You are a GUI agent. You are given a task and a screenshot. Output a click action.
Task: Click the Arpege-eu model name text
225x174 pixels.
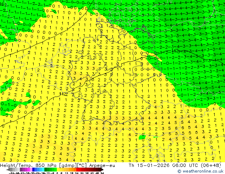[102, 165]
